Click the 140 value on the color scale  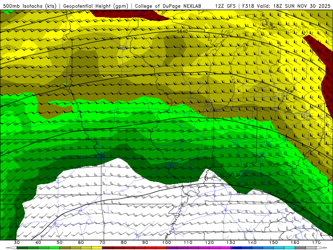click(x=252, y=242)
